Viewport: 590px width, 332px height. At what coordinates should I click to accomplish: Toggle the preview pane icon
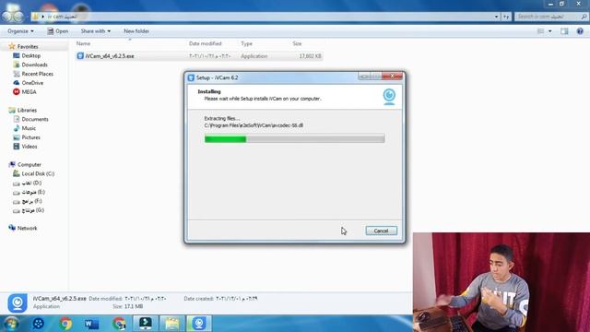click(564, 31)
